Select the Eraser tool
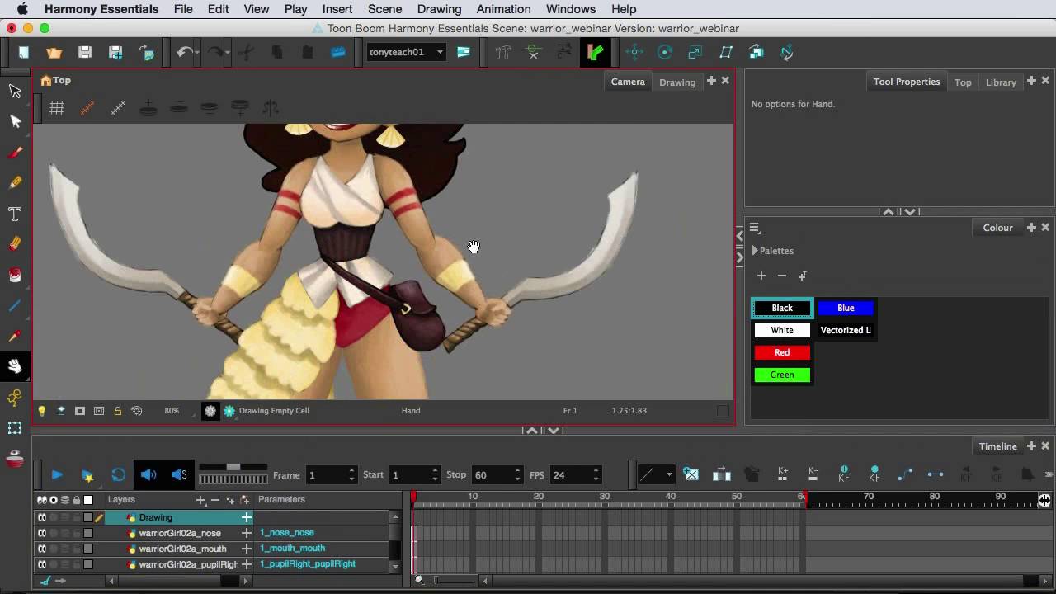The image size is (1056, 594). [15, 244]
